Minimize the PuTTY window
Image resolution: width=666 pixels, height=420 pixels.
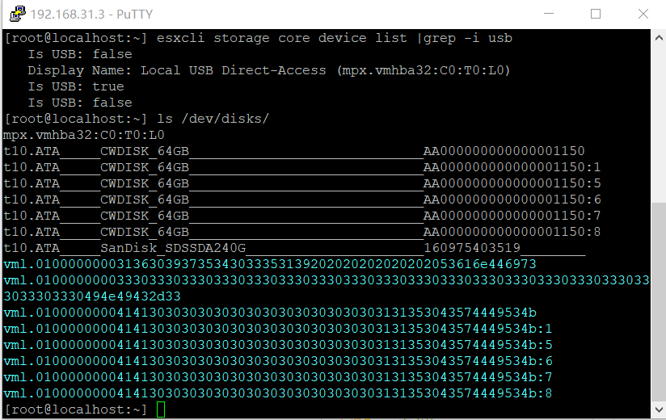[x=551, y=14]
